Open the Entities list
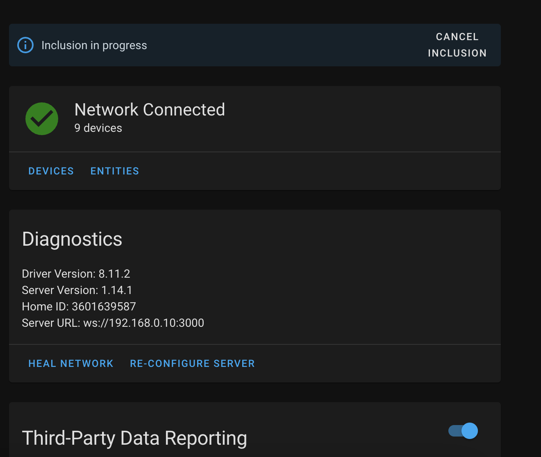Viewport: 541px width, 457px height. click(x=115, y=171)
